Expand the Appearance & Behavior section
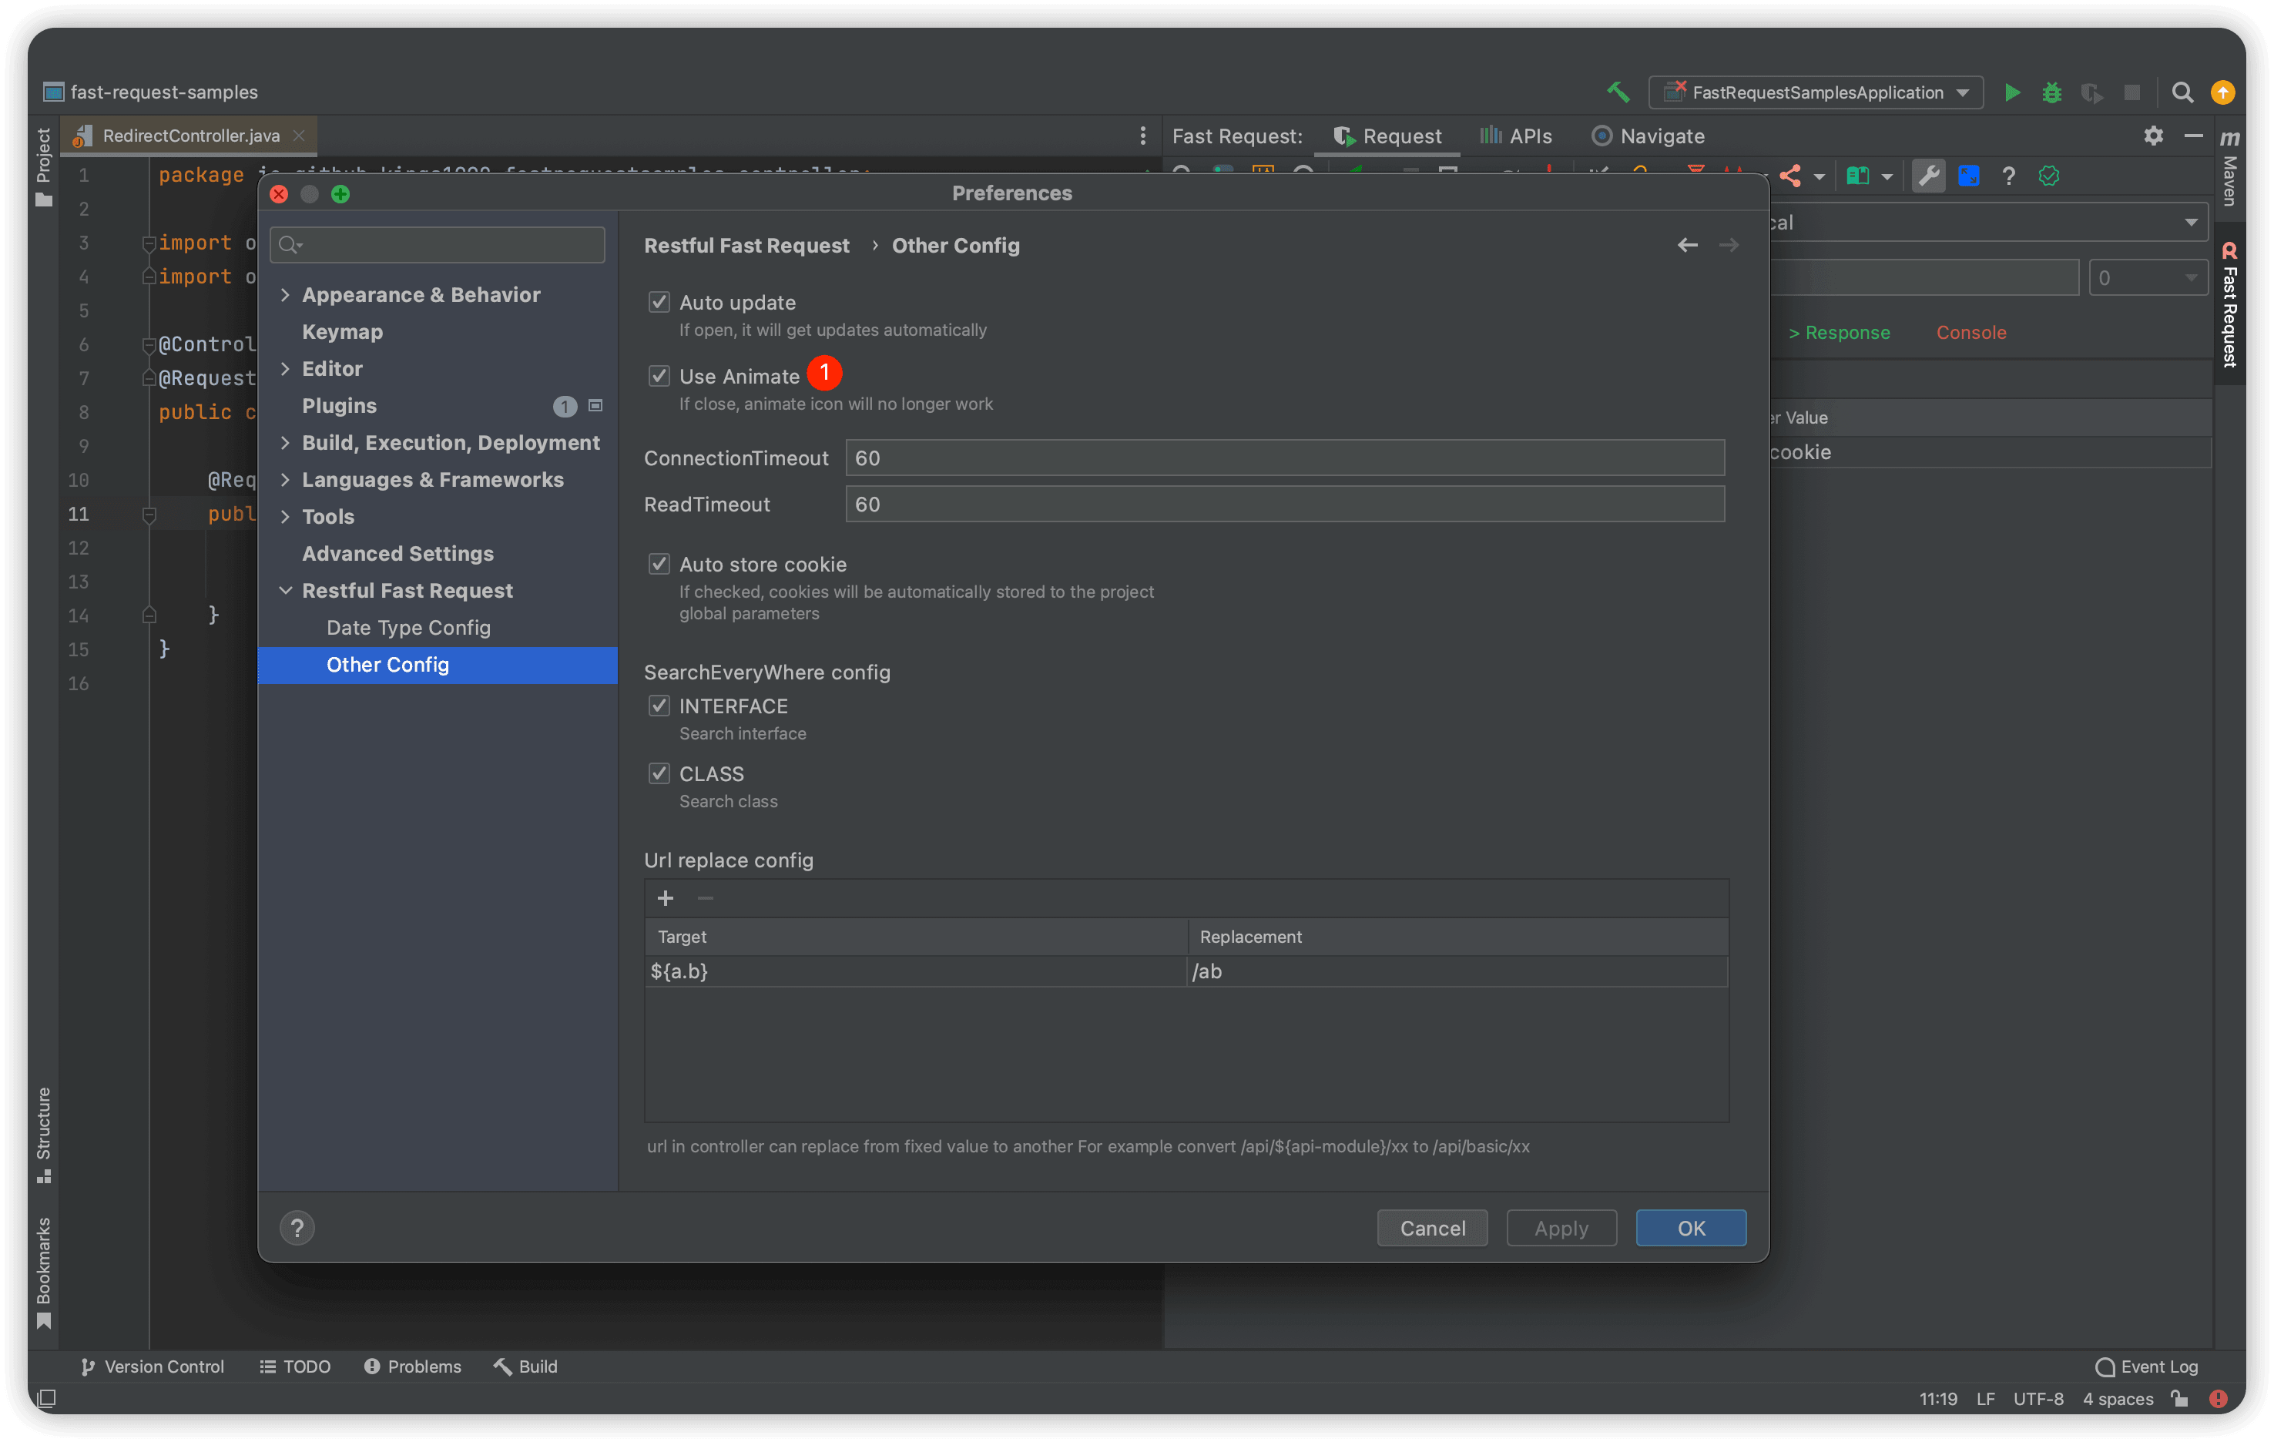This screenshot has width=2274, height=1442. (x=287, y=294)
